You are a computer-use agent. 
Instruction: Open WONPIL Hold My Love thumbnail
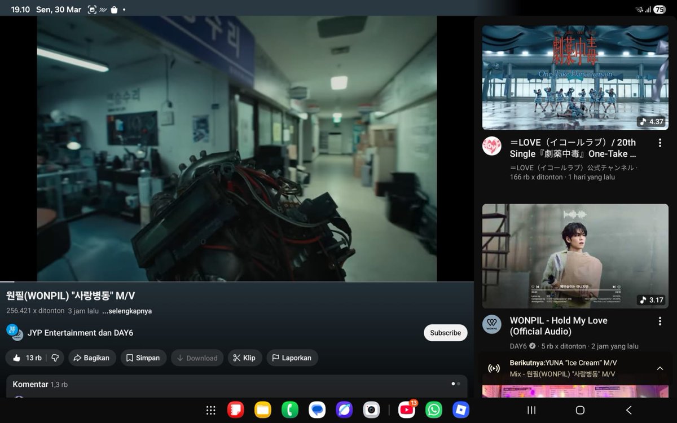coord(575,256)
